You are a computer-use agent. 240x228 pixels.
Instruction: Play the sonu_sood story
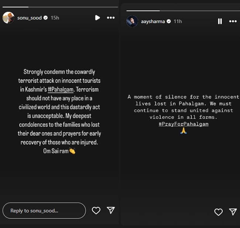coord(97,18)
